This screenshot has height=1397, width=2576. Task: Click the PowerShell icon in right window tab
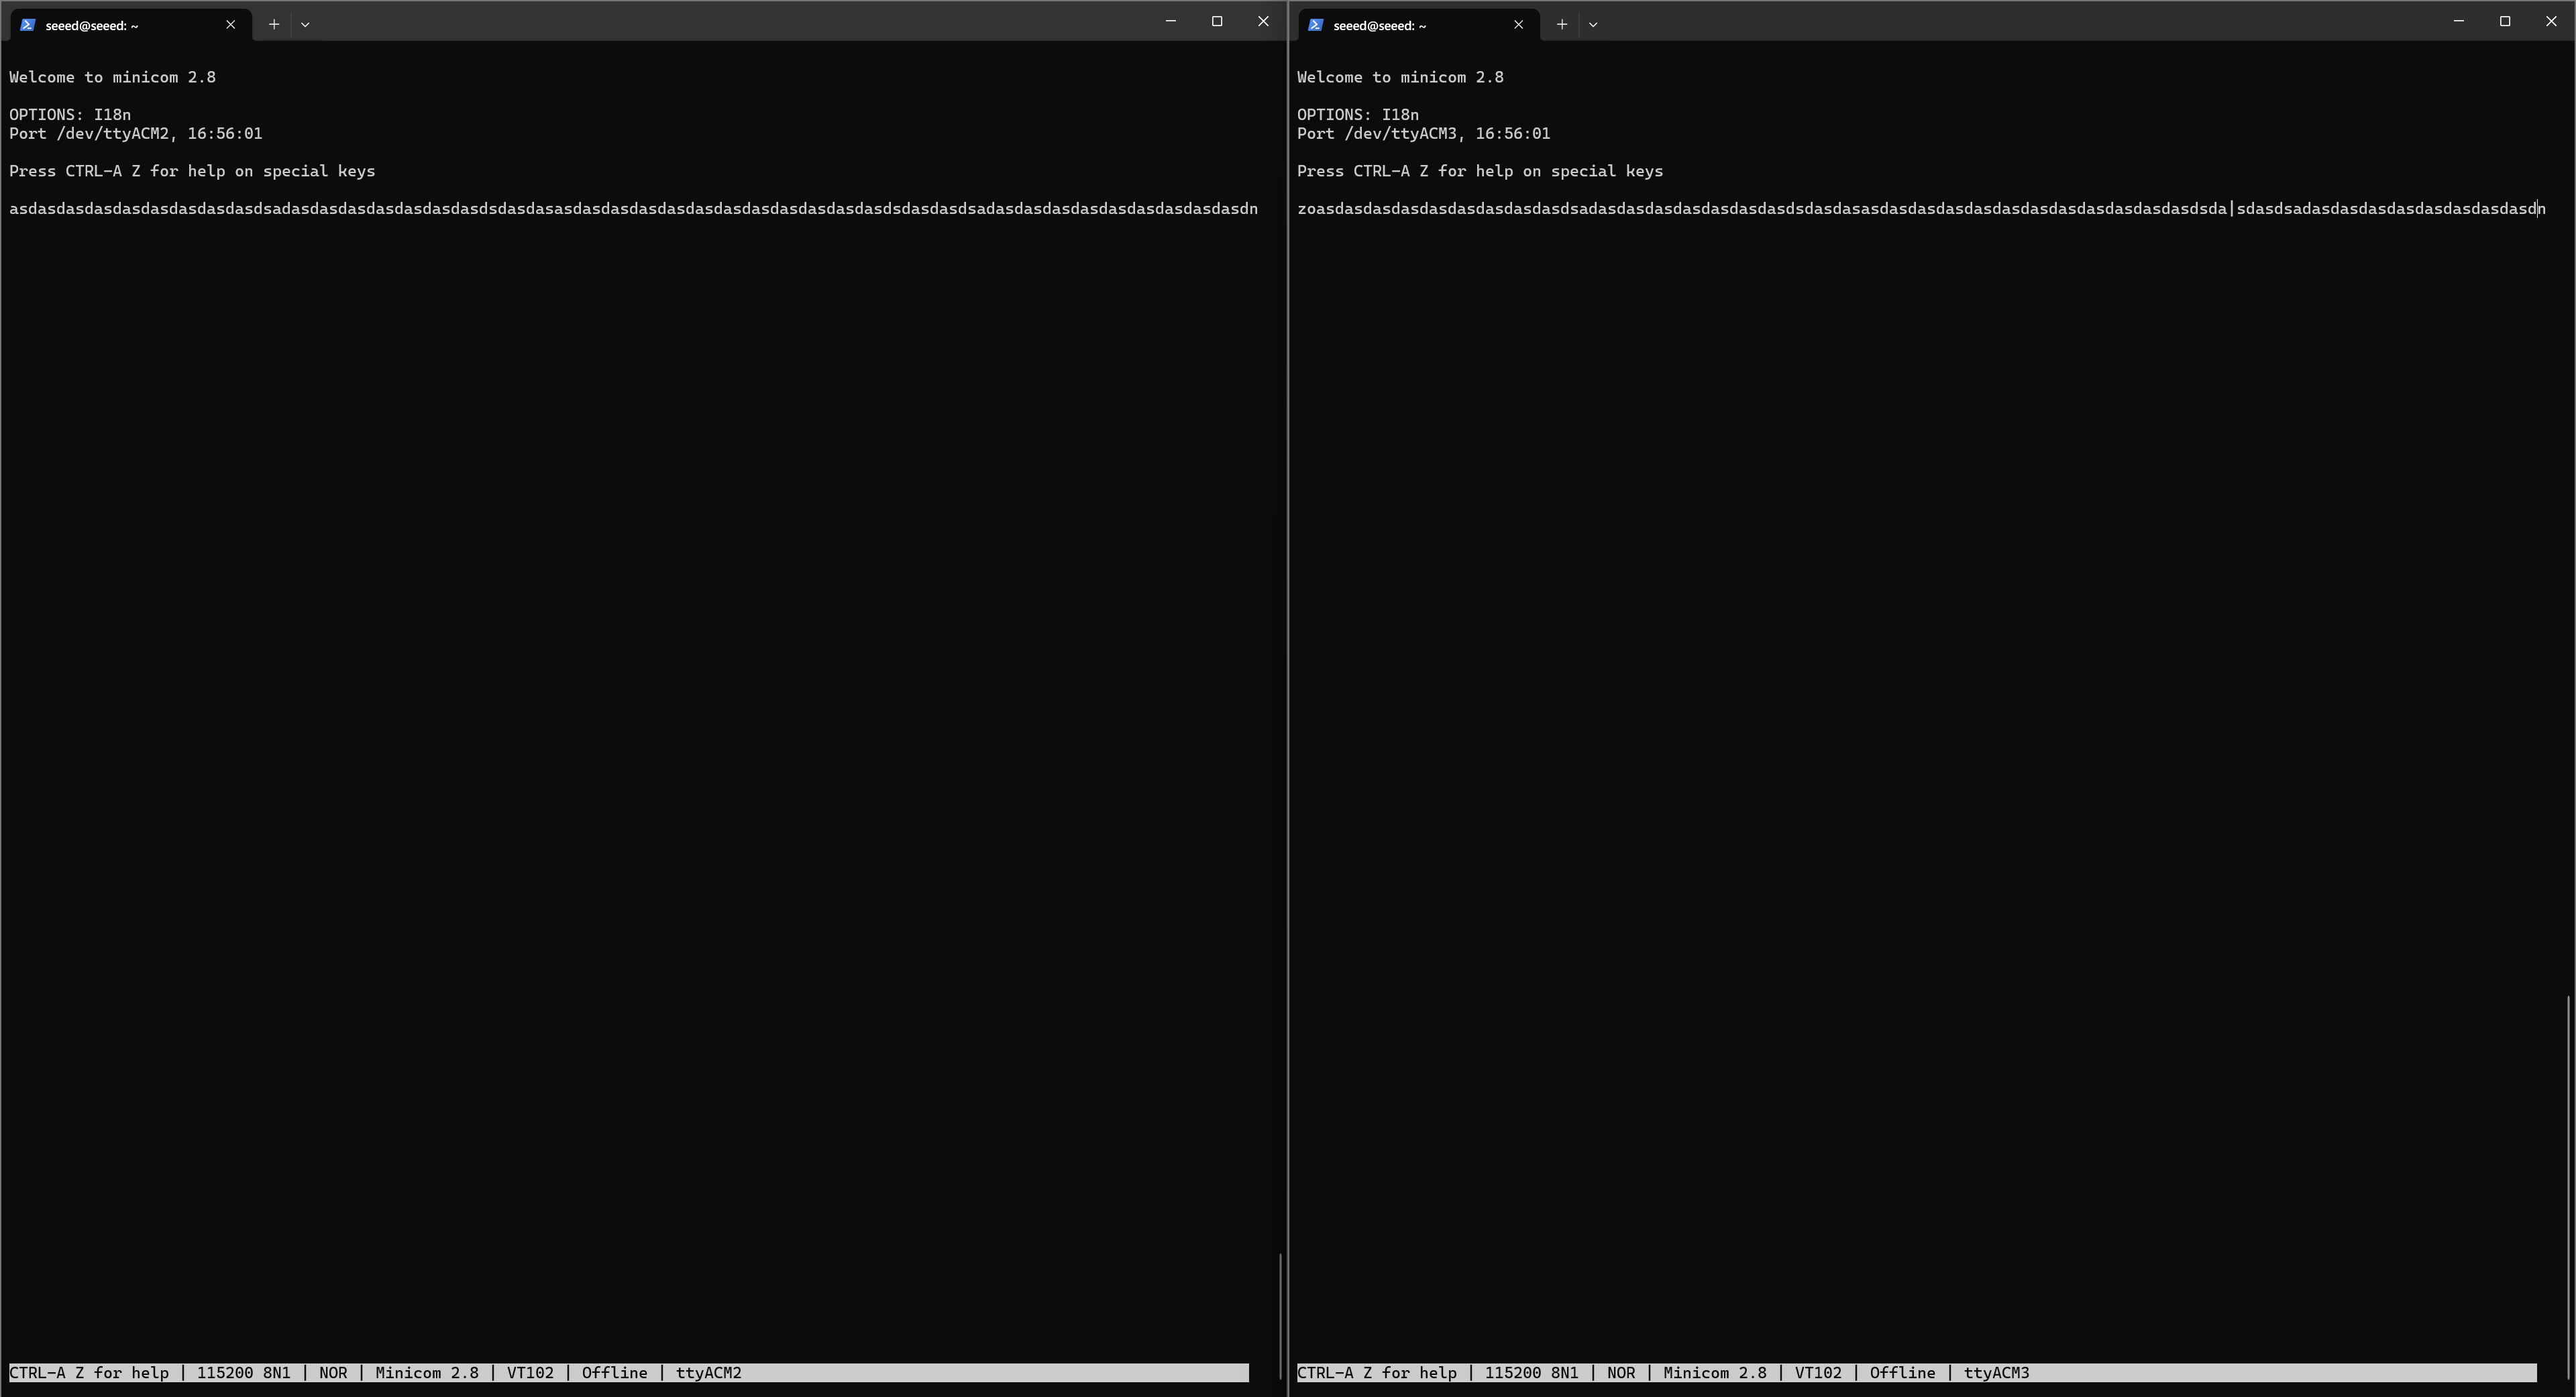pyautogui.click(x=1316, y=25)
